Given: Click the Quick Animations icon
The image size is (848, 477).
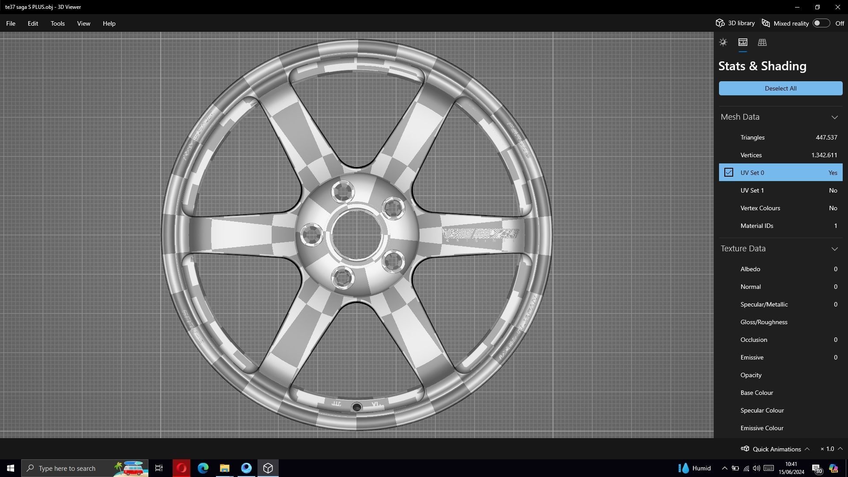Looking at the screenshot, I should click(745, 449).
